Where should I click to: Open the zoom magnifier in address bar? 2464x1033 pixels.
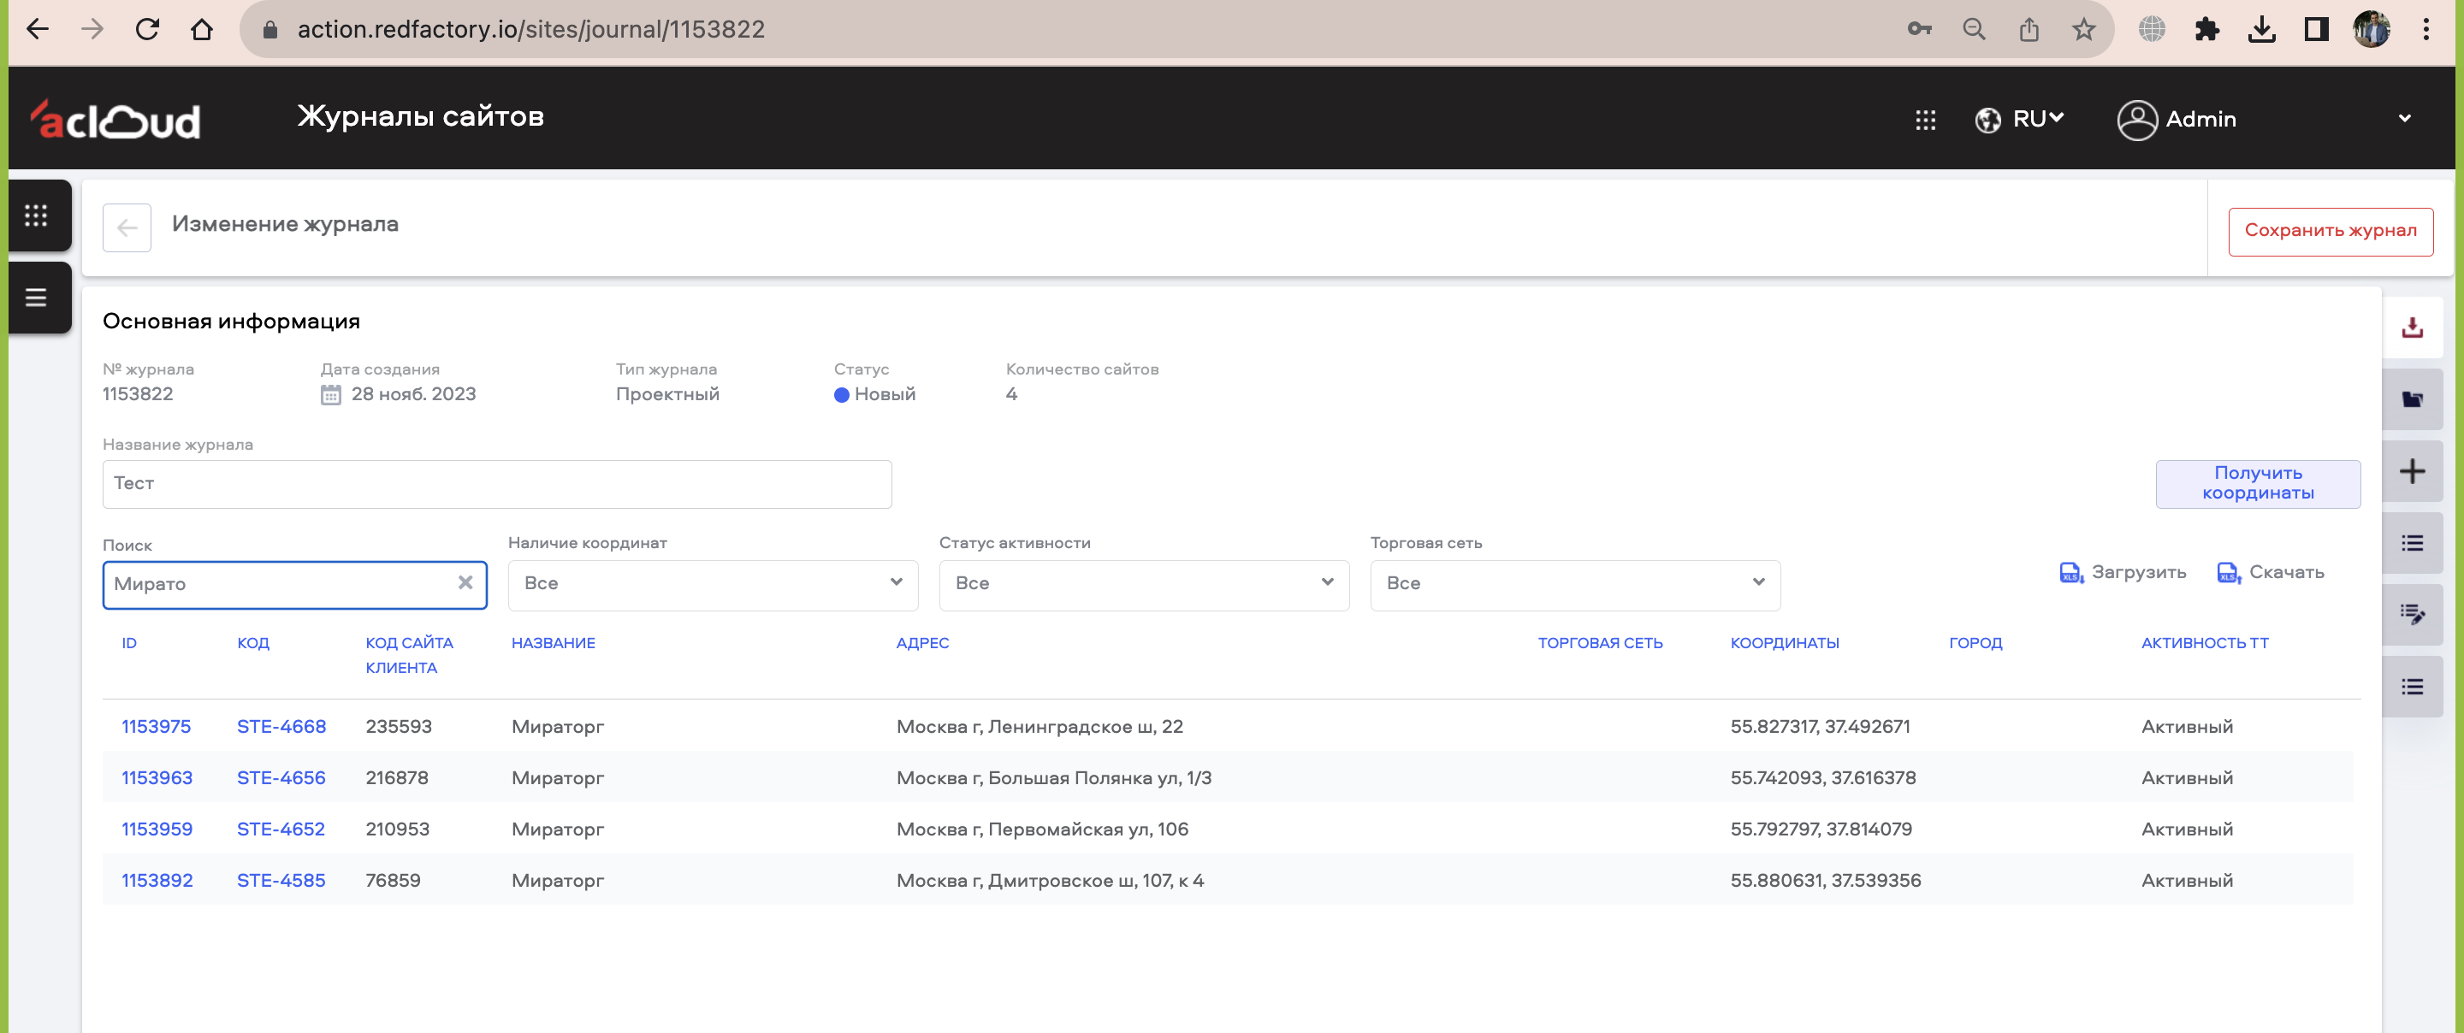(1975, 30)
